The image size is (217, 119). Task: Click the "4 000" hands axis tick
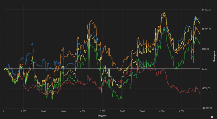tap(83, 111)
